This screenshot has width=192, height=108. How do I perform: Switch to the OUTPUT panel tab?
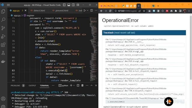[32, 85]
